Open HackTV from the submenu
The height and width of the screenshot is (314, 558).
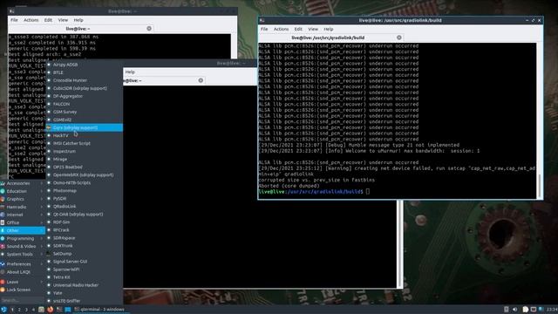pyautogui.click(x=84, y=135)
